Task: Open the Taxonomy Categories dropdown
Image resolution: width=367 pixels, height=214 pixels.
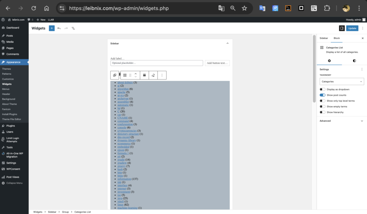Action: click(x=342, y=81)
